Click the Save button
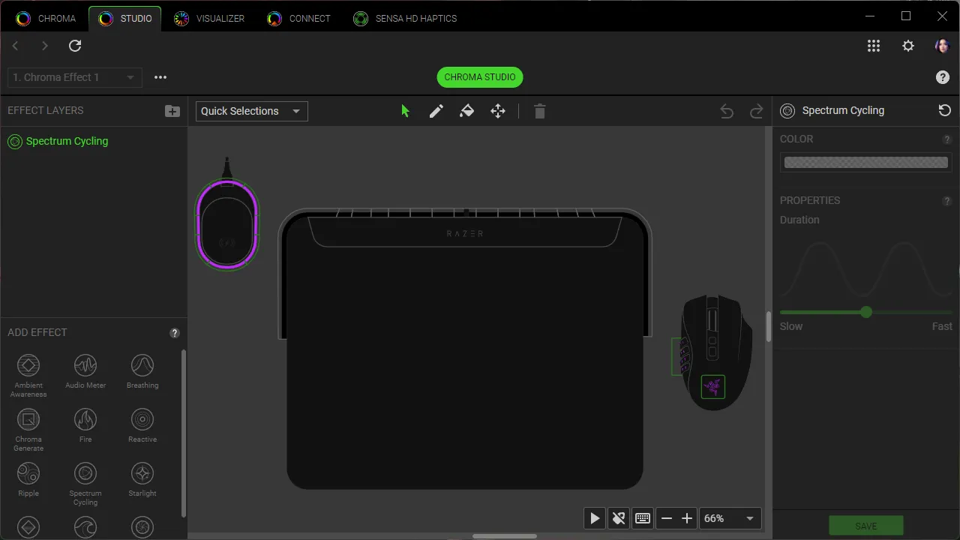 pyautogui.click(x=866, y=526)
